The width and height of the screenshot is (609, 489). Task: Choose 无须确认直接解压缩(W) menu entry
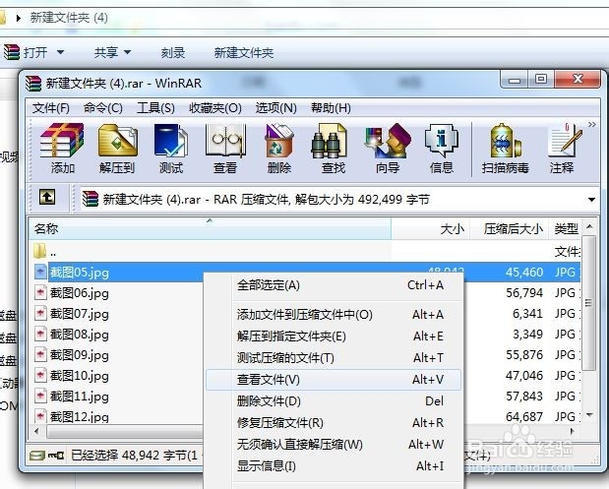tap(335, 445)
